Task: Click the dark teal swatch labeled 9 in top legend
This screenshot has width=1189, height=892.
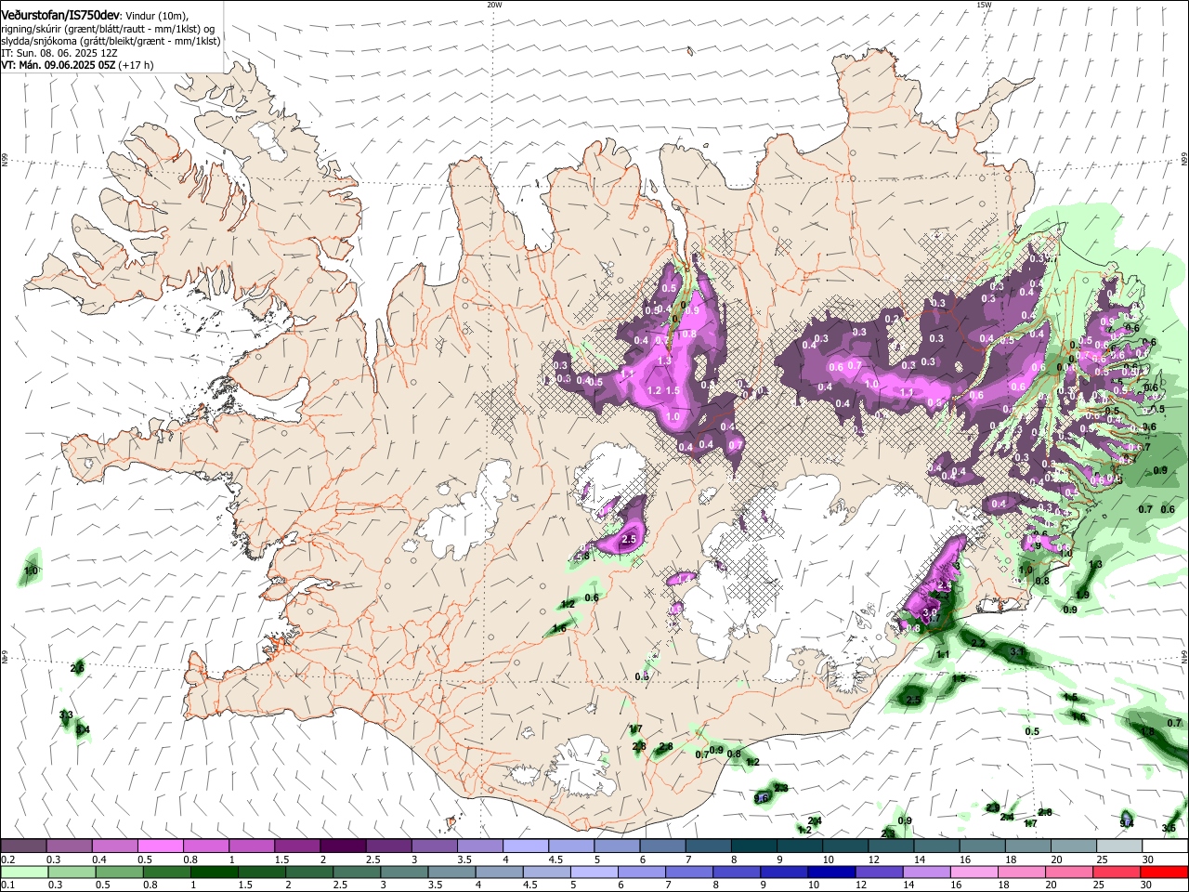Action: (800, 846)
